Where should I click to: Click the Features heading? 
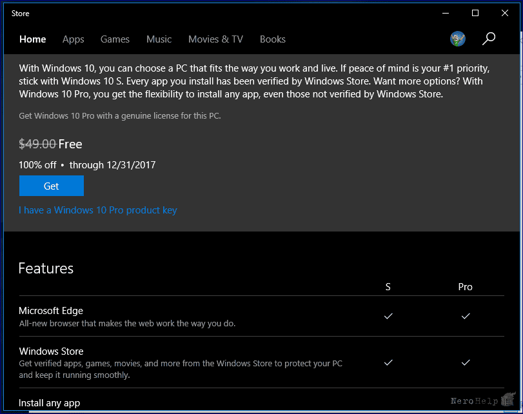[x=46, y=268]
